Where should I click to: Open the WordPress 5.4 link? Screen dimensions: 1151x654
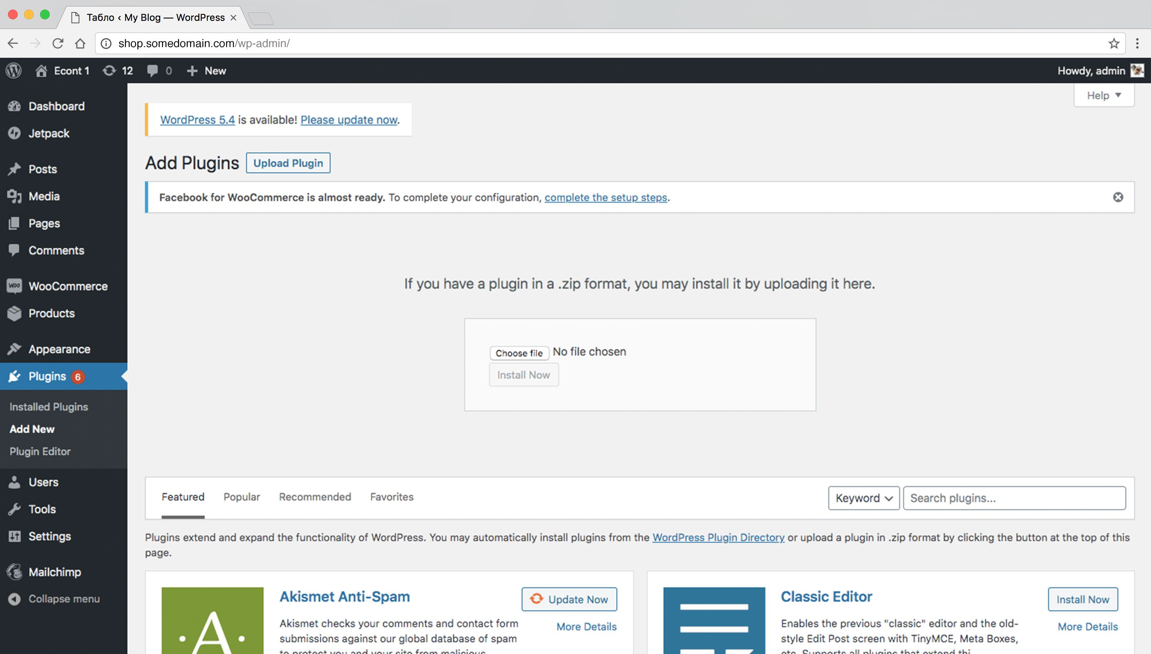click(198, 120)
